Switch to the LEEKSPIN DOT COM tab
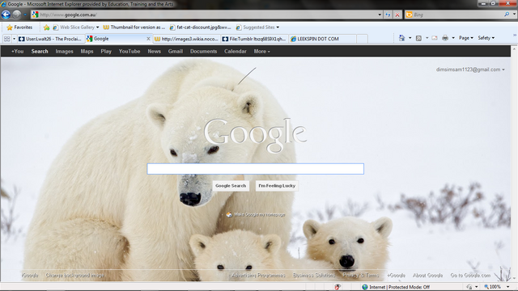The height and width of the screenshot is (291, 518). (322, 39)
